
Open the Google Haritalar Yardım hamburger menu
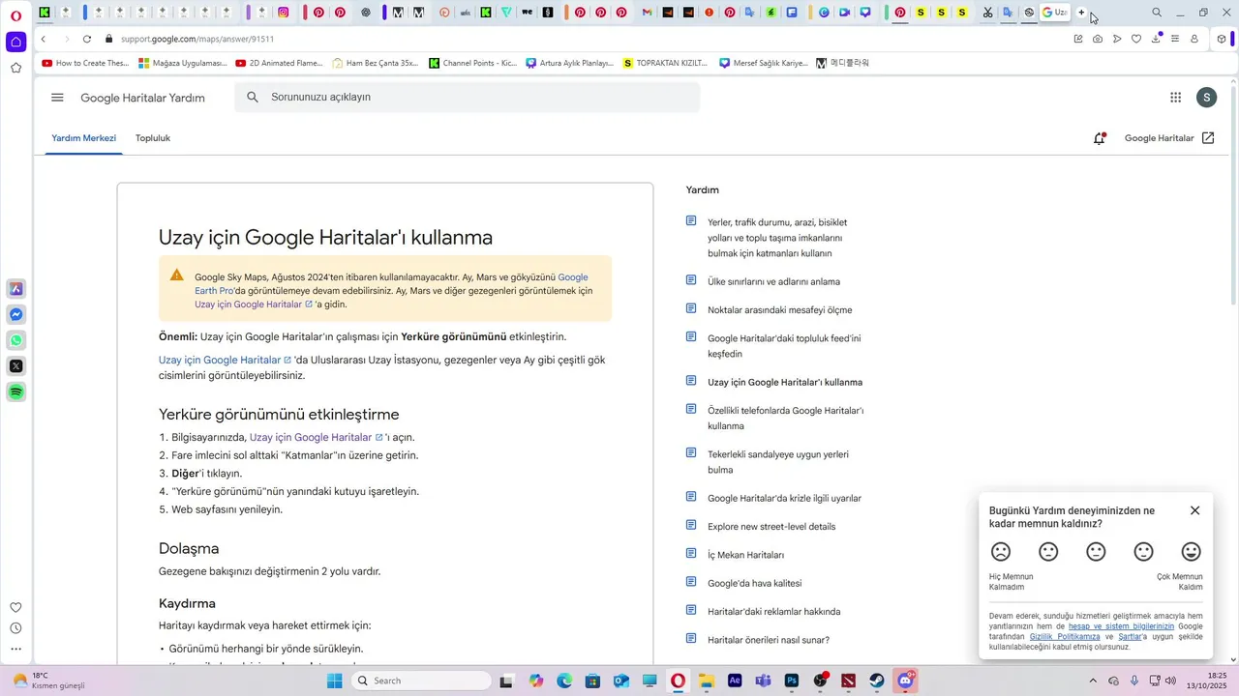point(57,98)
